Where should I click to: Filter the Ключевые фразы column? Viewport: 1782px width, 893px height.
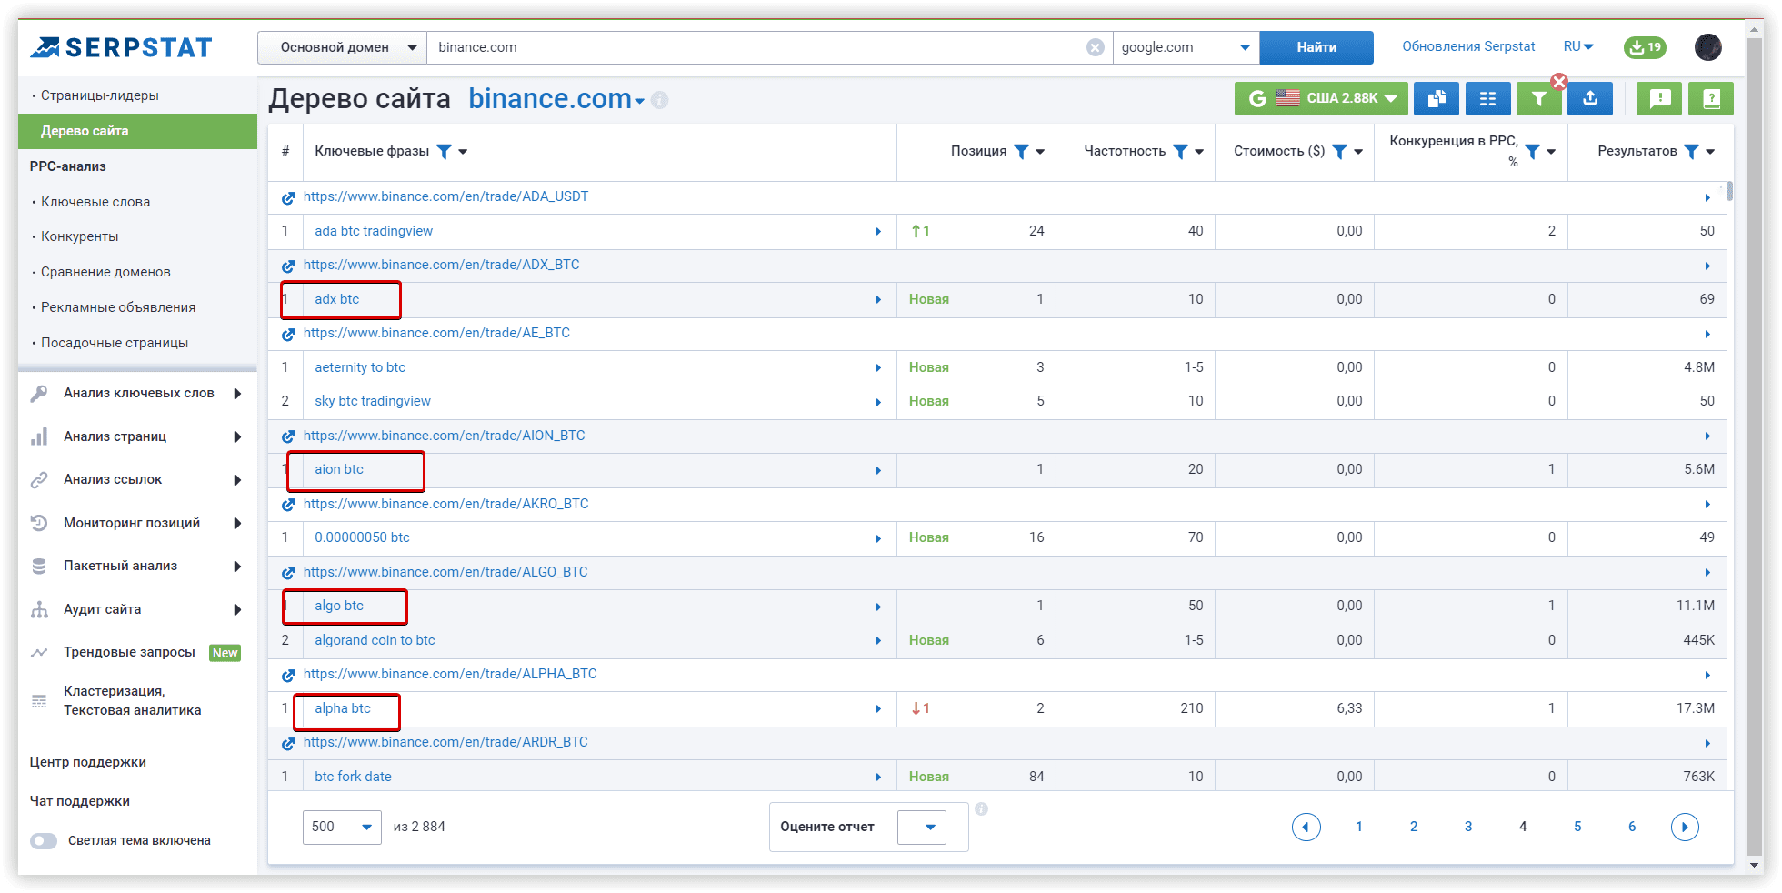coord(444,152)
